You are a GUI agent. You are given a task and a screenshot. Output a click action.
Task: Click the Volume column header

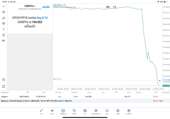(74, 92)
